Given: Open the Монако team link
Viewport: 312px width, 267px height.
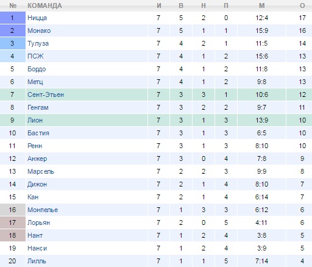Looking at the screenshot, I should 39,30.
